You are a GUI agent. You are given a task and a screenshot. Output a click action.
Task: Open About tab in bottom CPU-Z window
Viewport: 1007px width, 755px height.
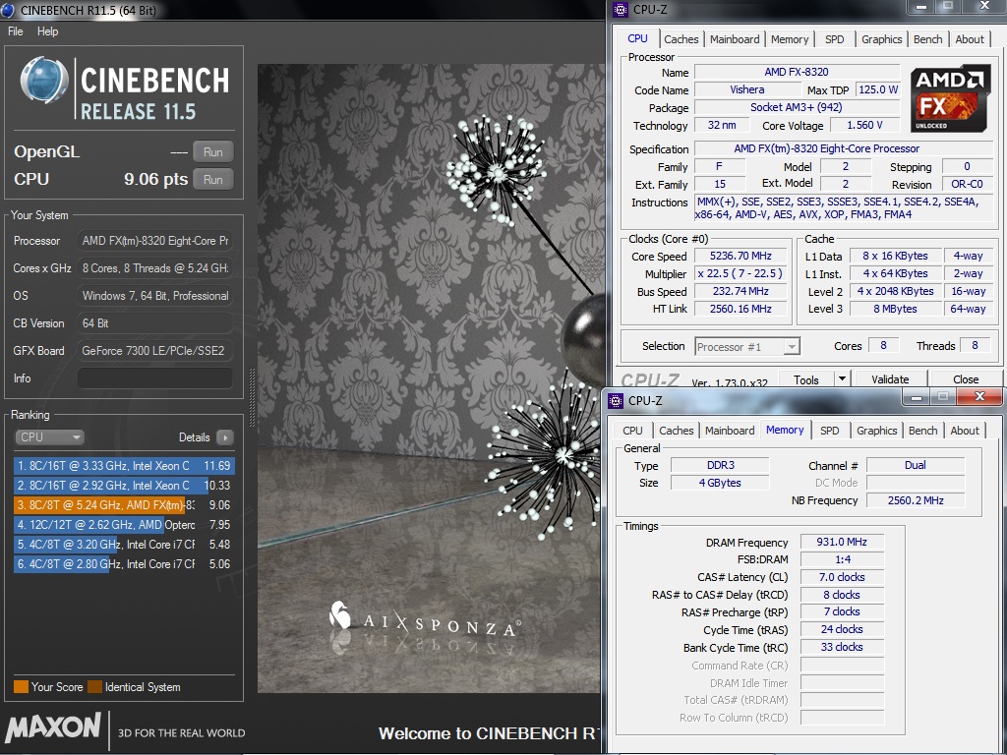[965, 431]
